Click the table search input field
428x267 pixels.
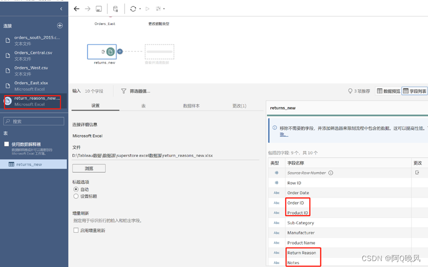click(34, 121)
